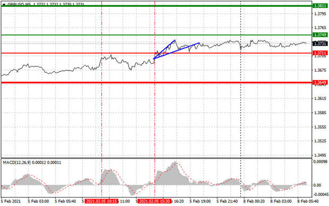
Task: Click the 1.3765 price axis value
Action: [x=320, y=28]
